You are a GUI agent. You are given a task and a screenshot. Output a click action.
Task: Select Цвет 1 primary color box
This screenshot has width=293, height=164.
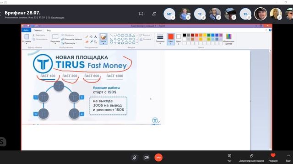(x=171, y=39)
